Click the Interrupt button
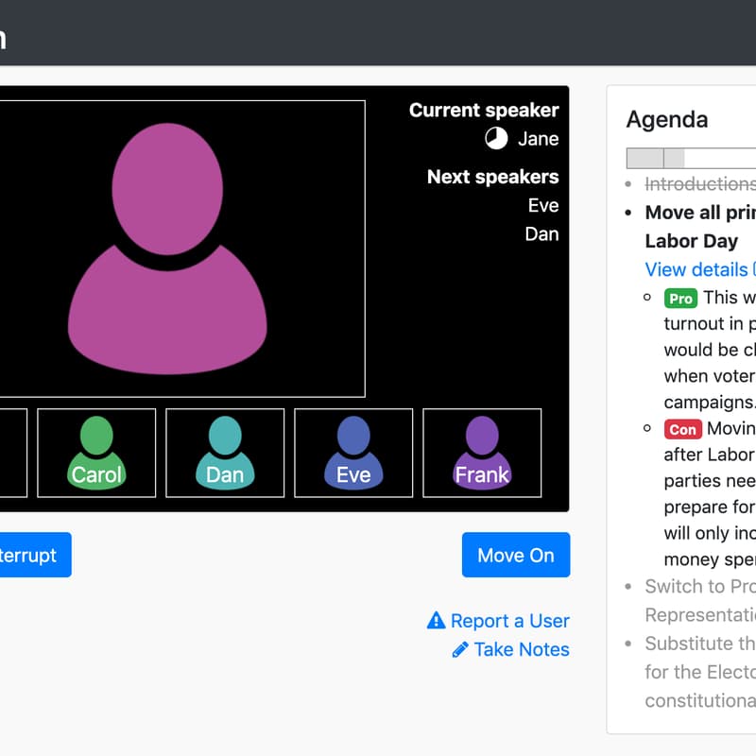Image resolution: width=756 pixels, height=756 pixels. tap(32, 555)
